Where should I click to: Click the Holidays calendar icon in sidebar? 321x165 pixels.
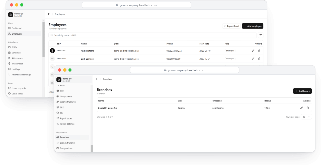click(10, 69)
